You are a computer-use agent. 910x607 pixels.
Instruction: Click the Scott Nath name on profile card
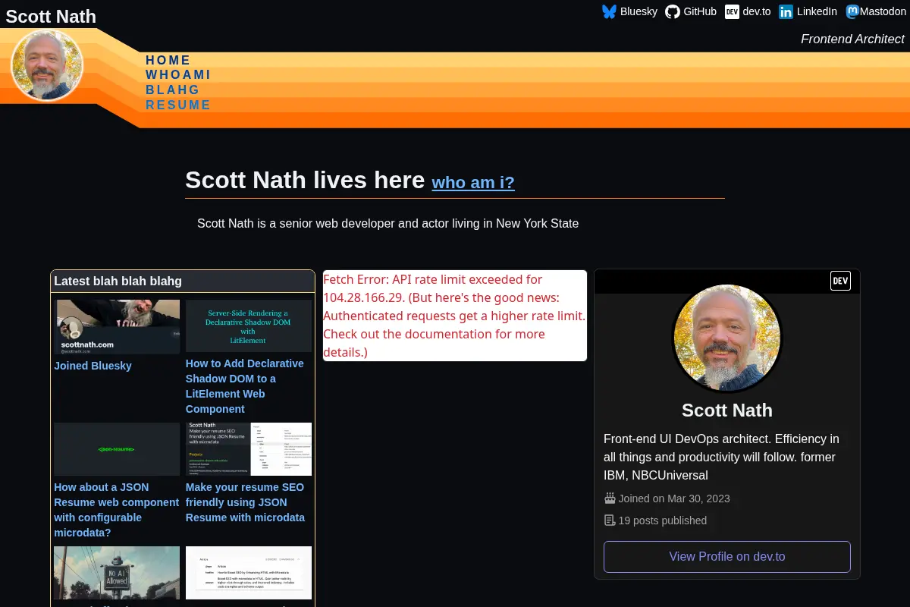pos(727,410)
